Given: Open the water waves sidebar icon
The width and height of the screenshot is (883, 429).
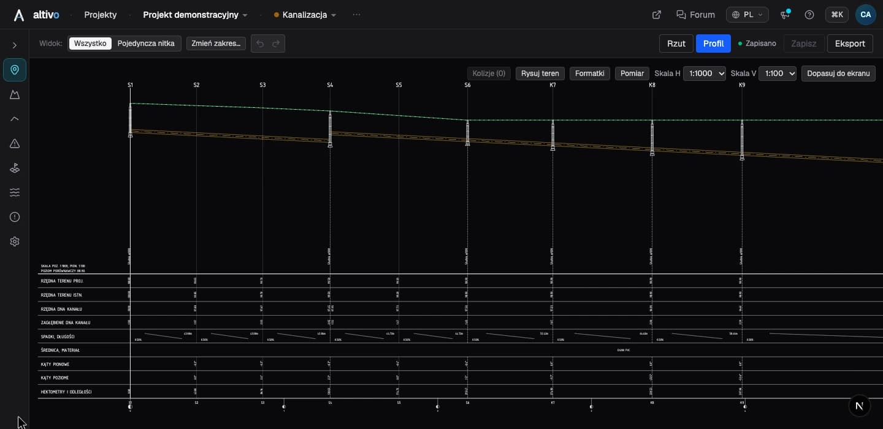Looking at the screenshot, I should 15,192.
